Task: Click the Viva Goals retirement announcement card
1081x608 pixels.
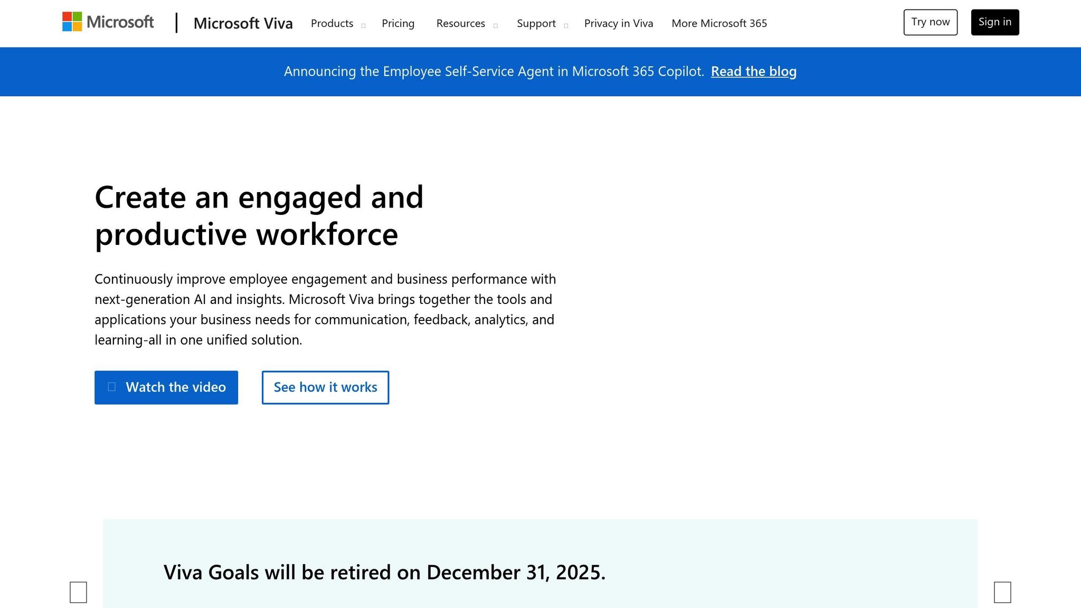Action: pos(384,572)
